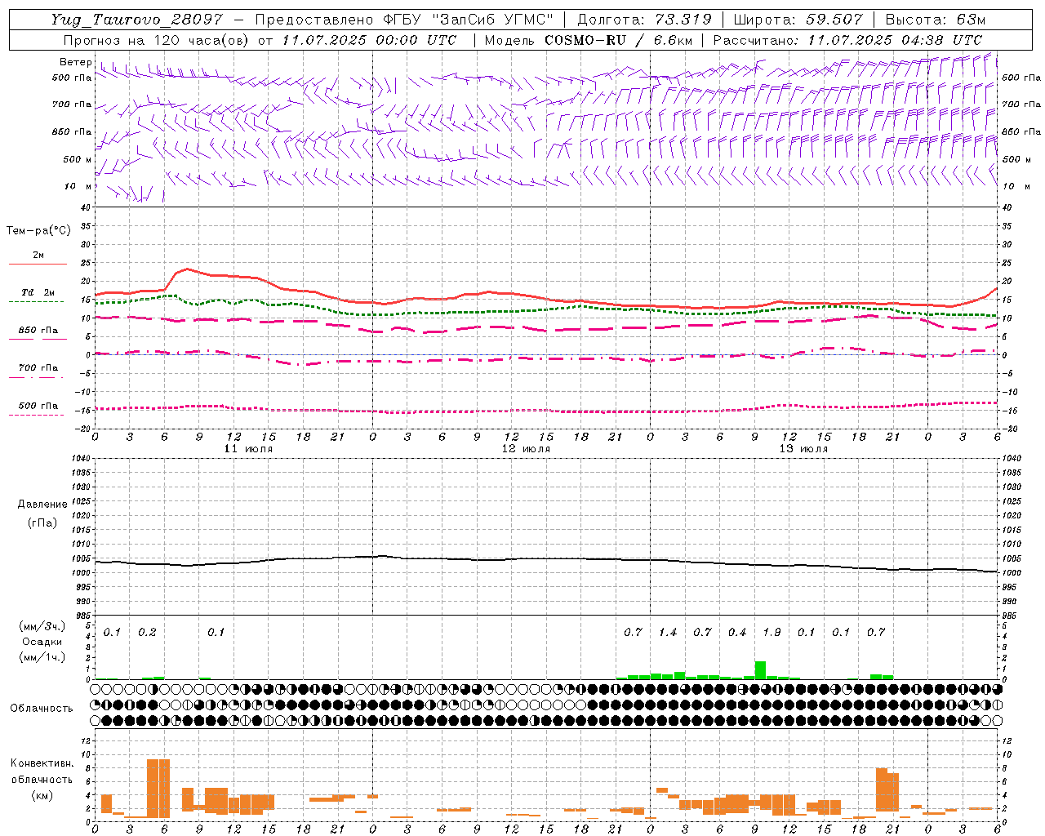Image resolution: width=1045 pixels, height=836 pixels.
Task: Click the 1.9 precipitation value
Action: click(772, 632)
